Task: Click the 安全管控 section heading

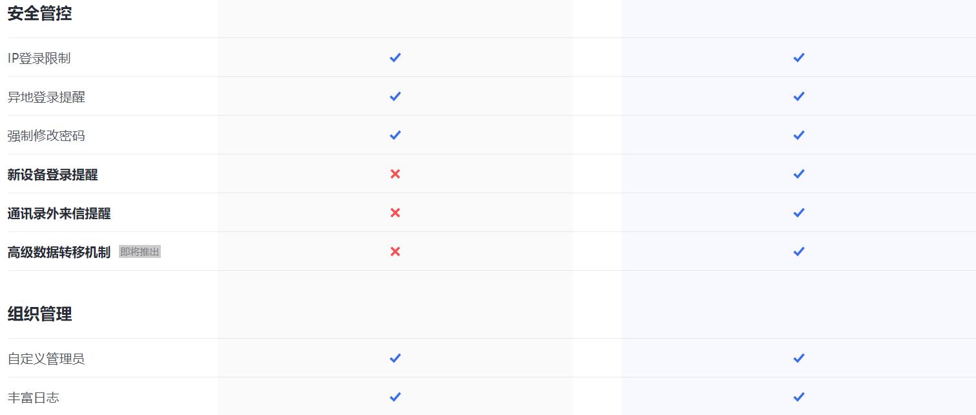Action: click(x=39, y=14)
